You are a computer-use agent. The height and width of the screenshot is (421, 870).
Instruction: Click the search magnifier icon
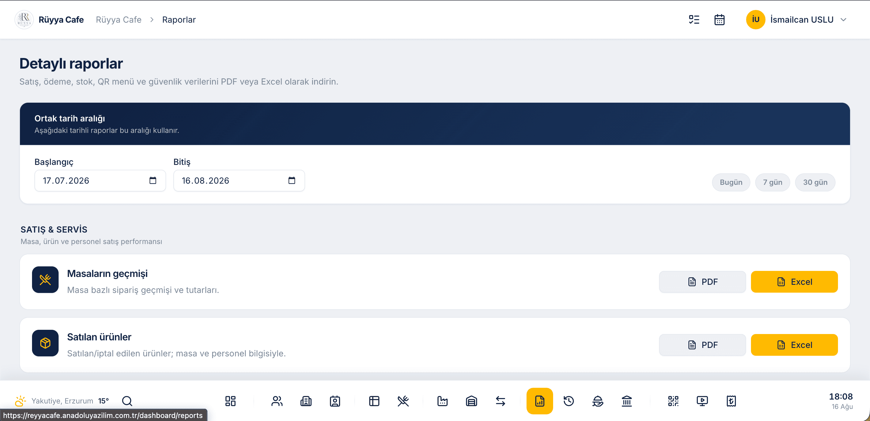127,401
